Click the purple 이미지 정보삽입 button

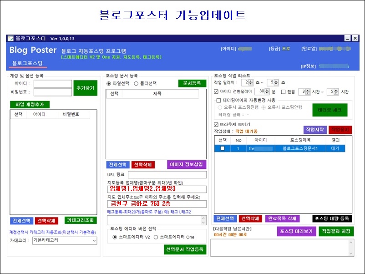pyautogui.click(x=187, y=165)
